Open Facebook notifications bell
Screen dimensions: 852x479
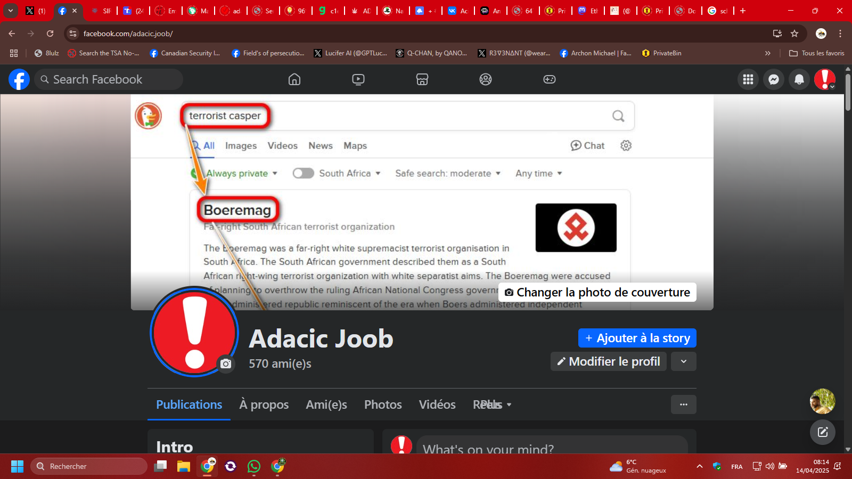(799, 79)
